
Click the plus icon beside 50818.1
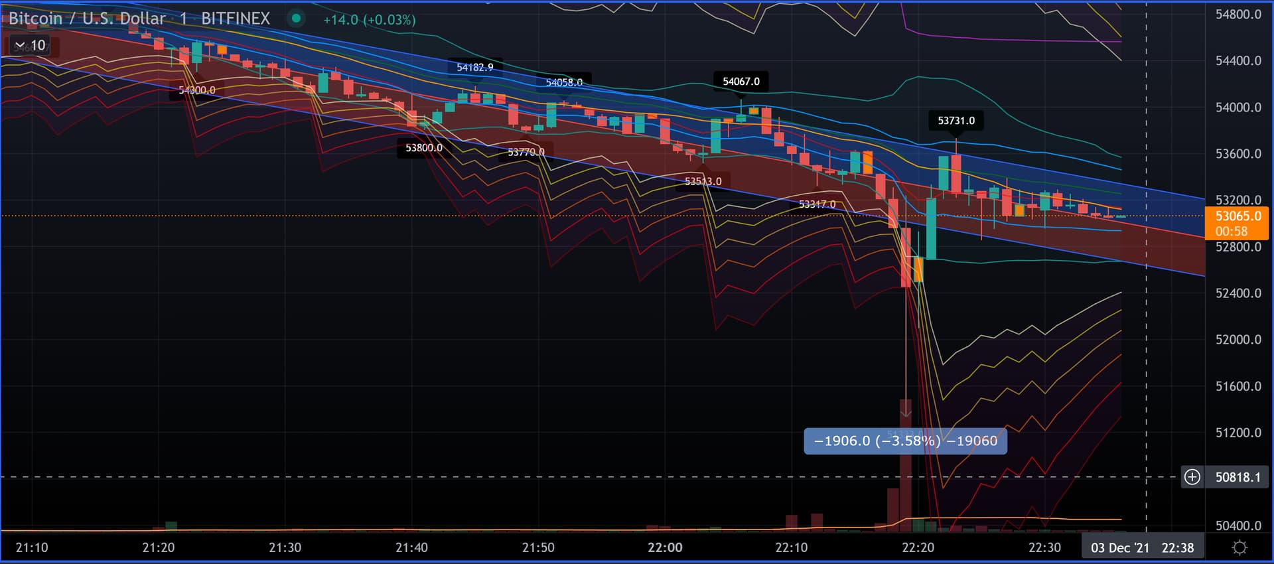tap(1192, 477)
